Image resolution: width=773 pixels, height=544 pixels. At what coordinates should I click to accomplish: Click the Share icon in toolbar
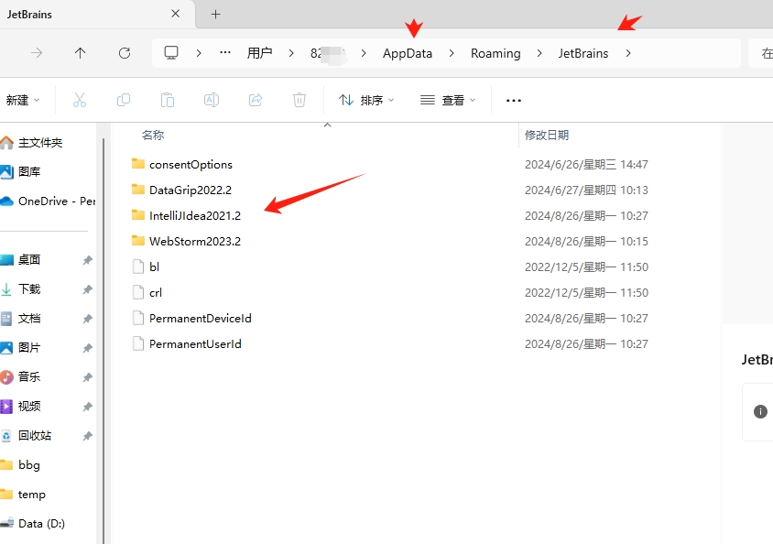256,100
